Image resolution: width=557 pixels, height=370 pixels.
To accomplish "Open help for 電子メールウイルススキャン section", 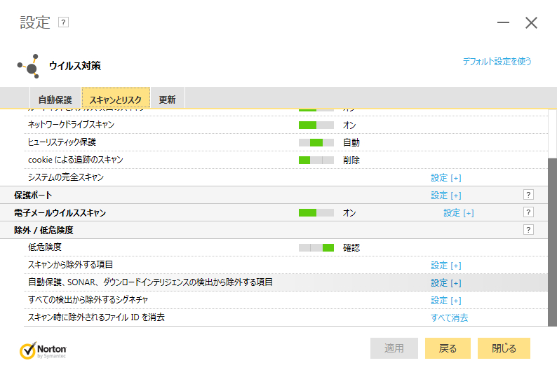I will (x=528, y=212).
